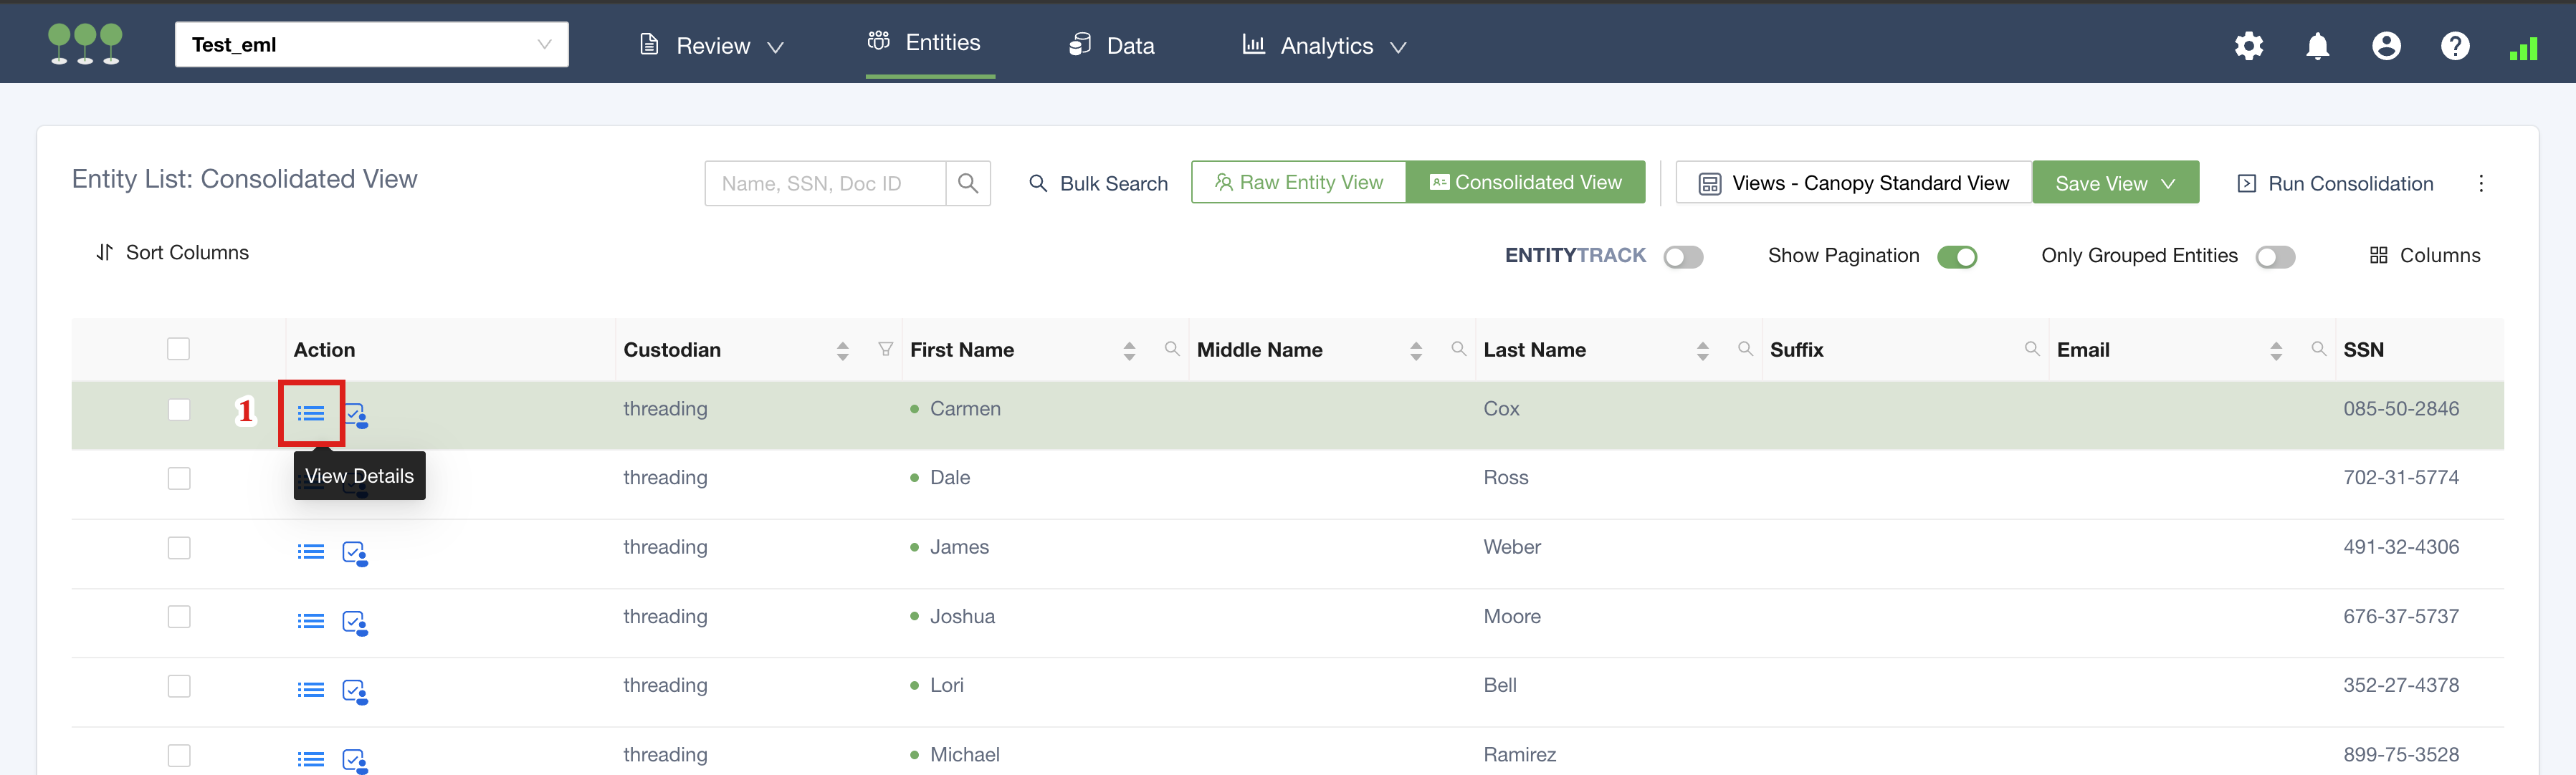Click View Details icon for Carmen Cox

tap(311, 413)
